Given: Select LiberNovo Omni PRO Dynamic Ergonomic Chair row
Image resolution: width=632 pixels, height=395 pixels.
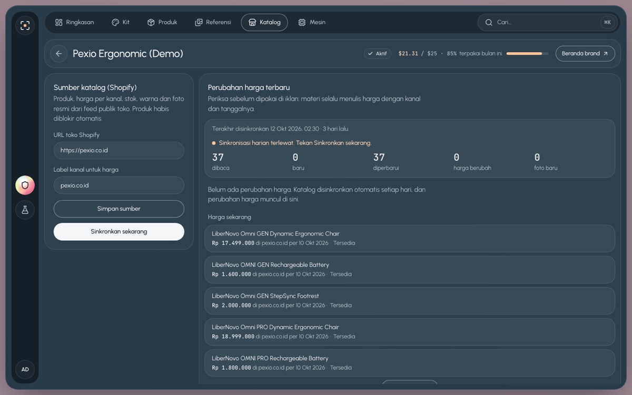Looking at the screenshot, I should 410,332.
